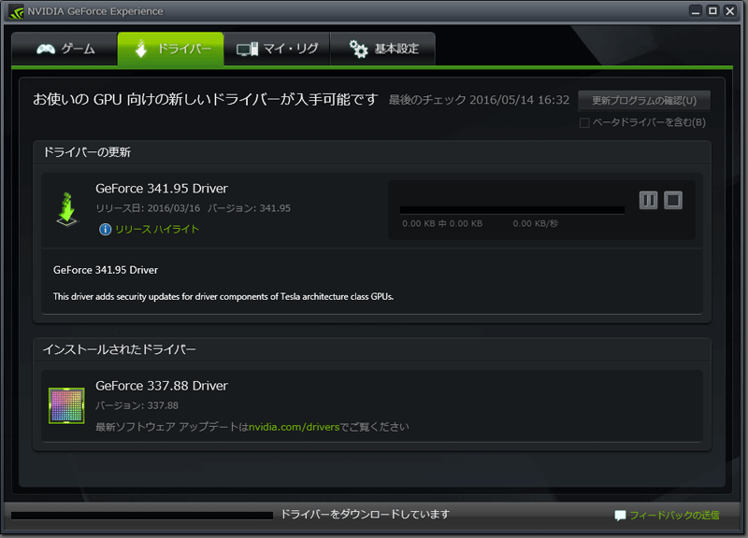Stop the driver download

click(673, 200)
